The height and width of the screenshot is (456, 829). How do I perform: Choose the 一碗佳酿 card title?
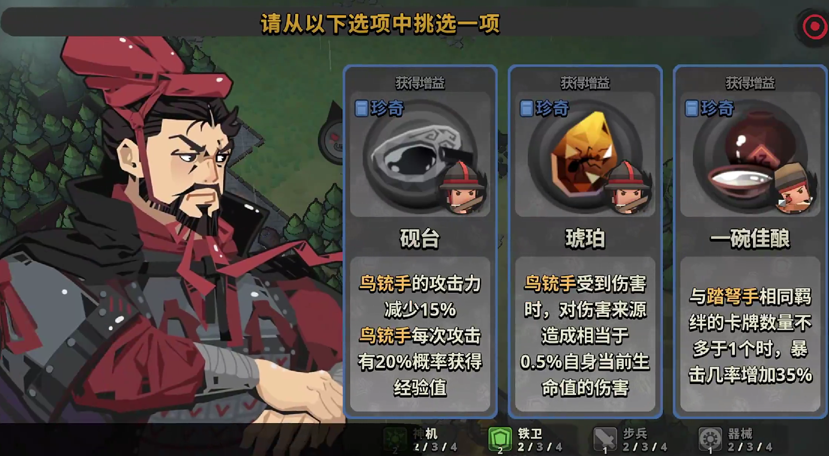click(x=750, y=238)
